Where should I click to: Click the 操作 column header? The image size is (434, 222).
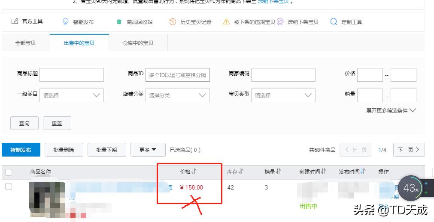coord(383,172)
